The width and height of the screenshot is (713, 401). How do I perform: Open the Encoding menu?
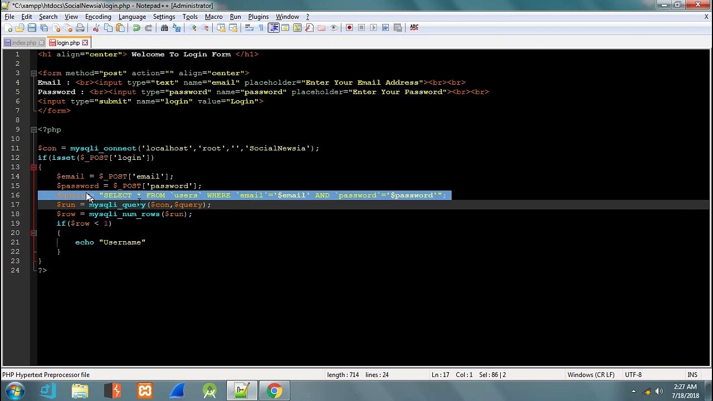click(x=98, y=17)
